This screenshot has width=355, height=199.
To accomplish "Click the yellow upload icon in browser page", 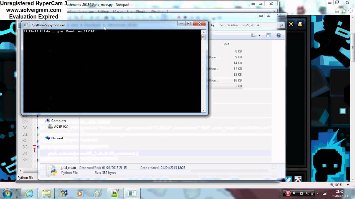I will tap(300, 24).
